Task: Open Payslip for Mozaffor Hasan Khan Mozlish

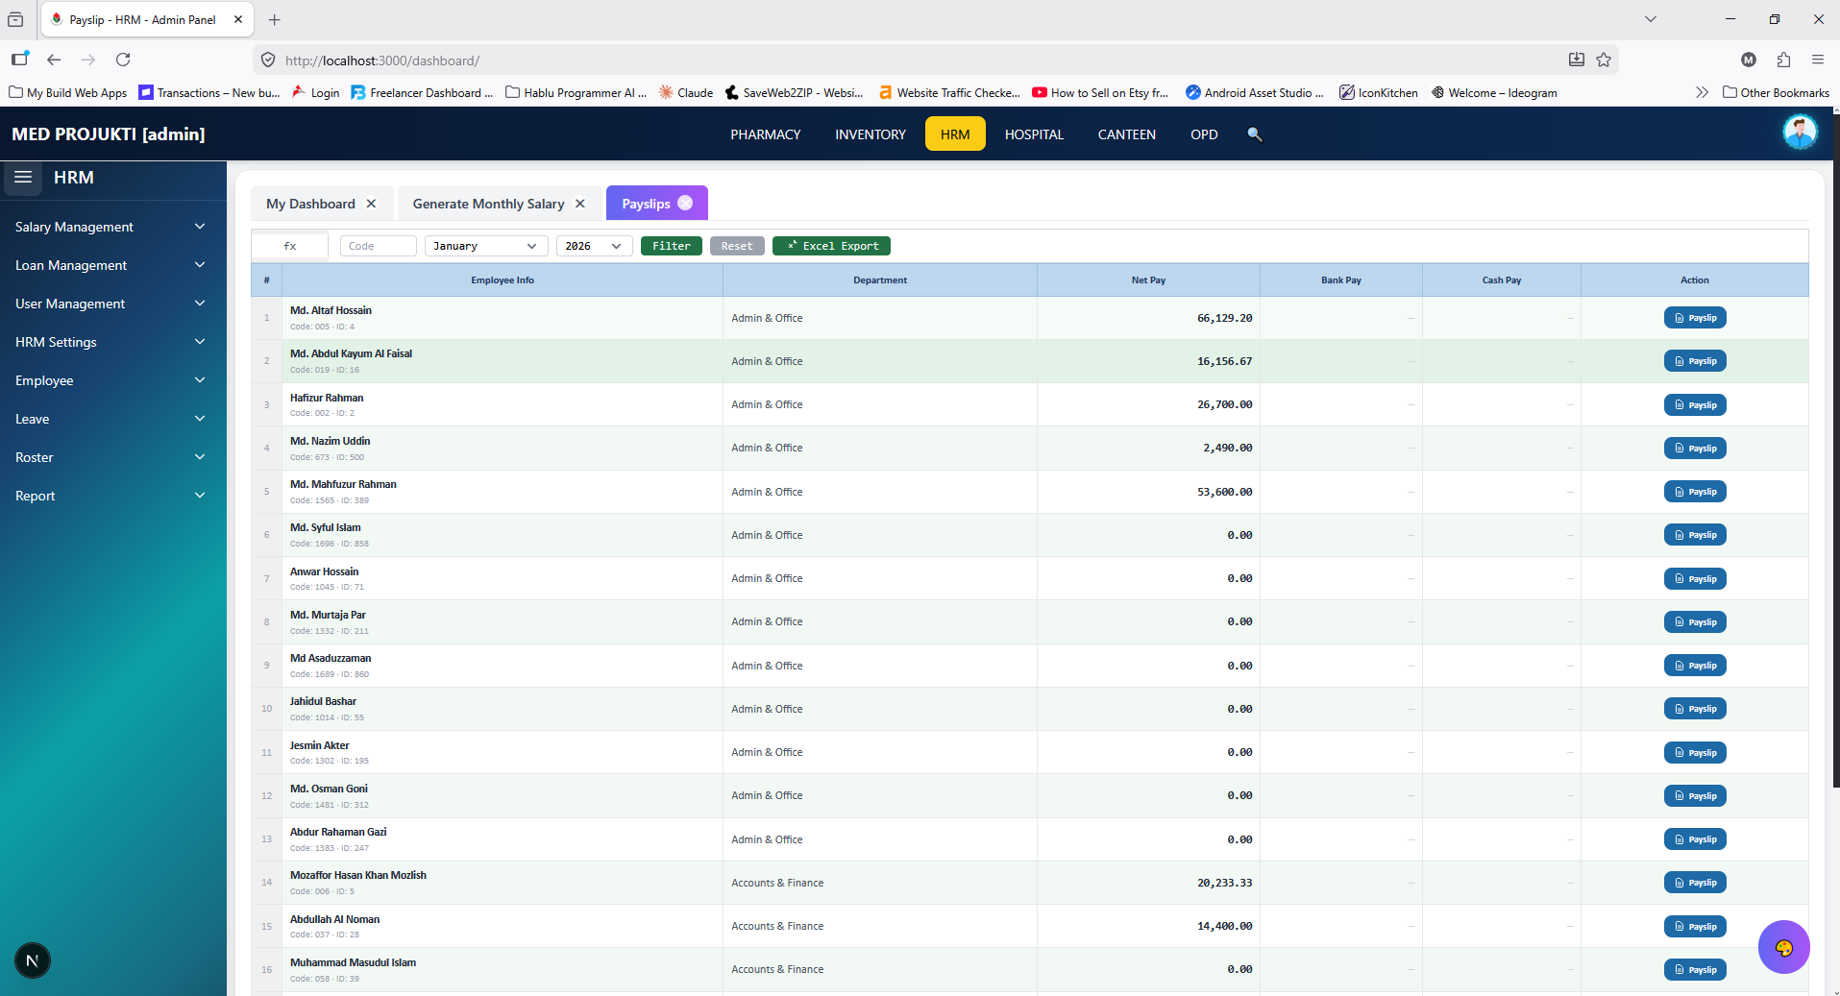Action: 1695,883
